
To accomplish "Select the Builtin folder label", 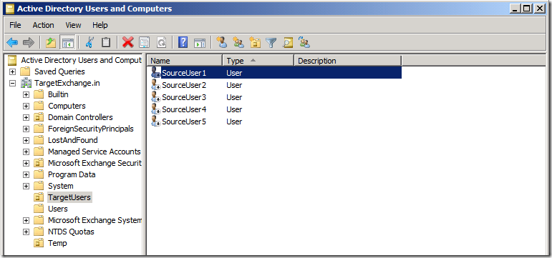I will click(x=58, y=94).
